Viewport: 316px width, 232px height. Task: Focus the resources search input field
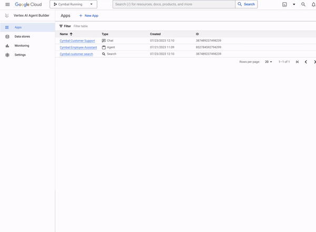click(174, 4)
